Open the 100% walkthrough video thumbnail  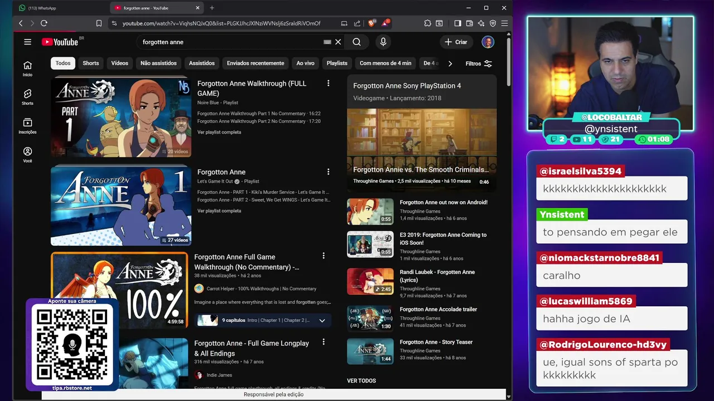[119, 290]
